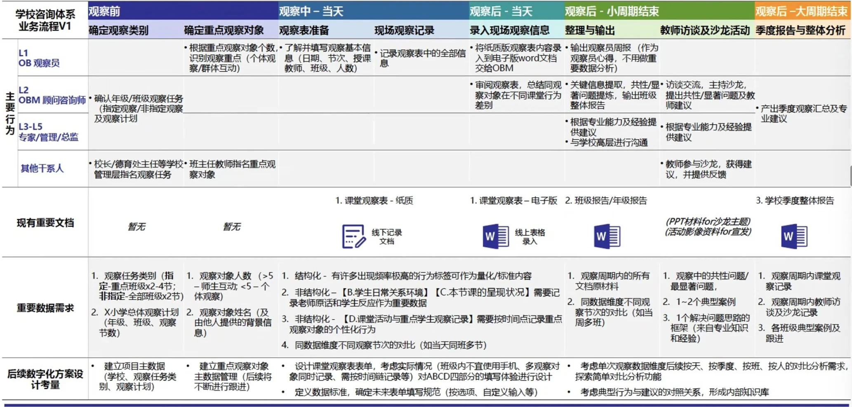Click the scrollbar handle on the right edge
Viewport: 852px width, 407px height.
click(x=850, y=176)
